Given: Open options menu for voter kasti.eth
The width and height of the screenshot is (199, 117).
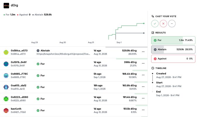Looking at the screenshot, I should pyautogui.click(x=143, y=110).
